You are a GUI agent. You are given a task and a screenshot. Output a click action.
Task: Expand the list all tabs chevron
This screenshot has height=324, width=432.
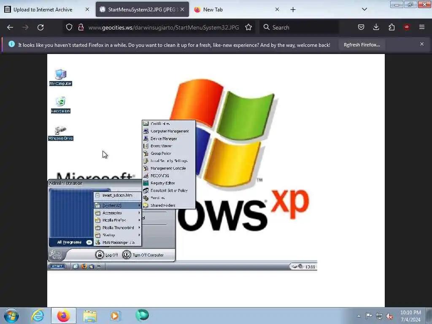[364, 9]
